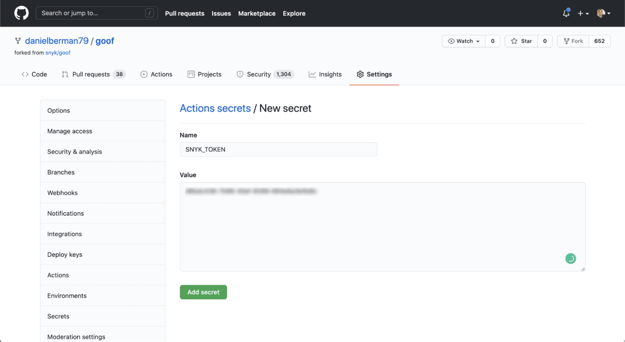
Task: Switch to the Insights tab
Action: [x=325, y=74]
